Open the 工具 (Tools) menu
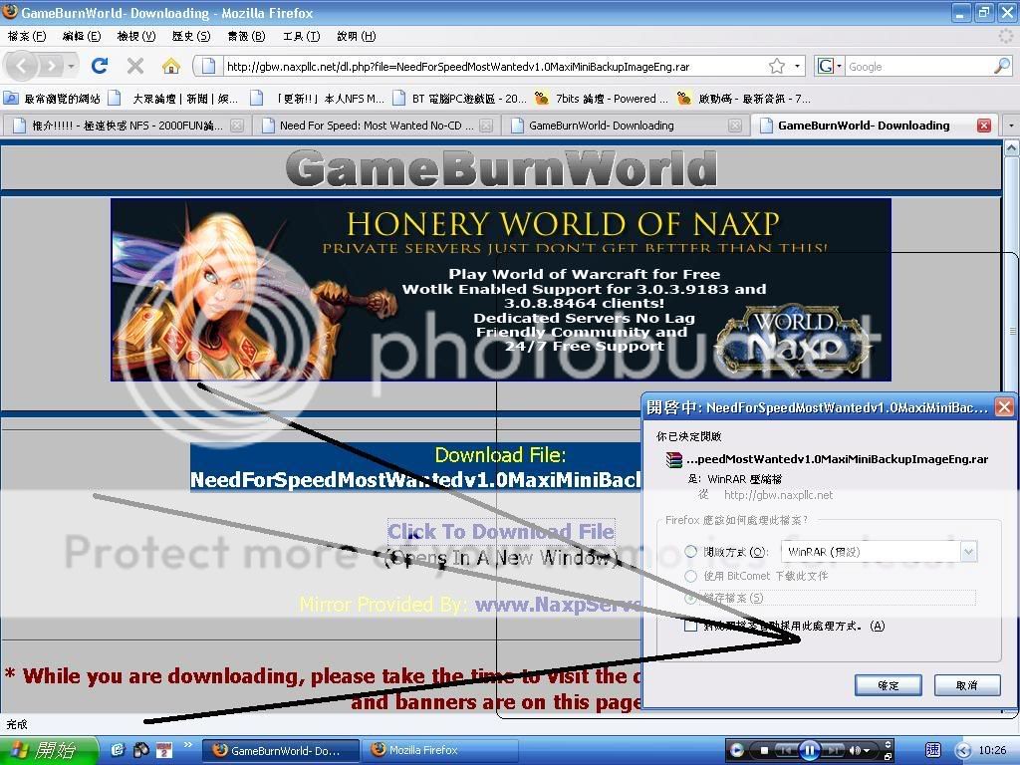The width and height of the screenshot is (1020, 765). click(x=300, y=36)
